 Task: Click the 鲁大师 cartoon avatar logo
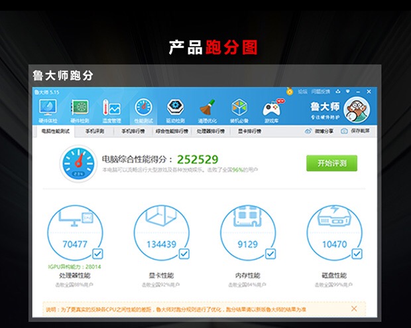tap(357, 110)
